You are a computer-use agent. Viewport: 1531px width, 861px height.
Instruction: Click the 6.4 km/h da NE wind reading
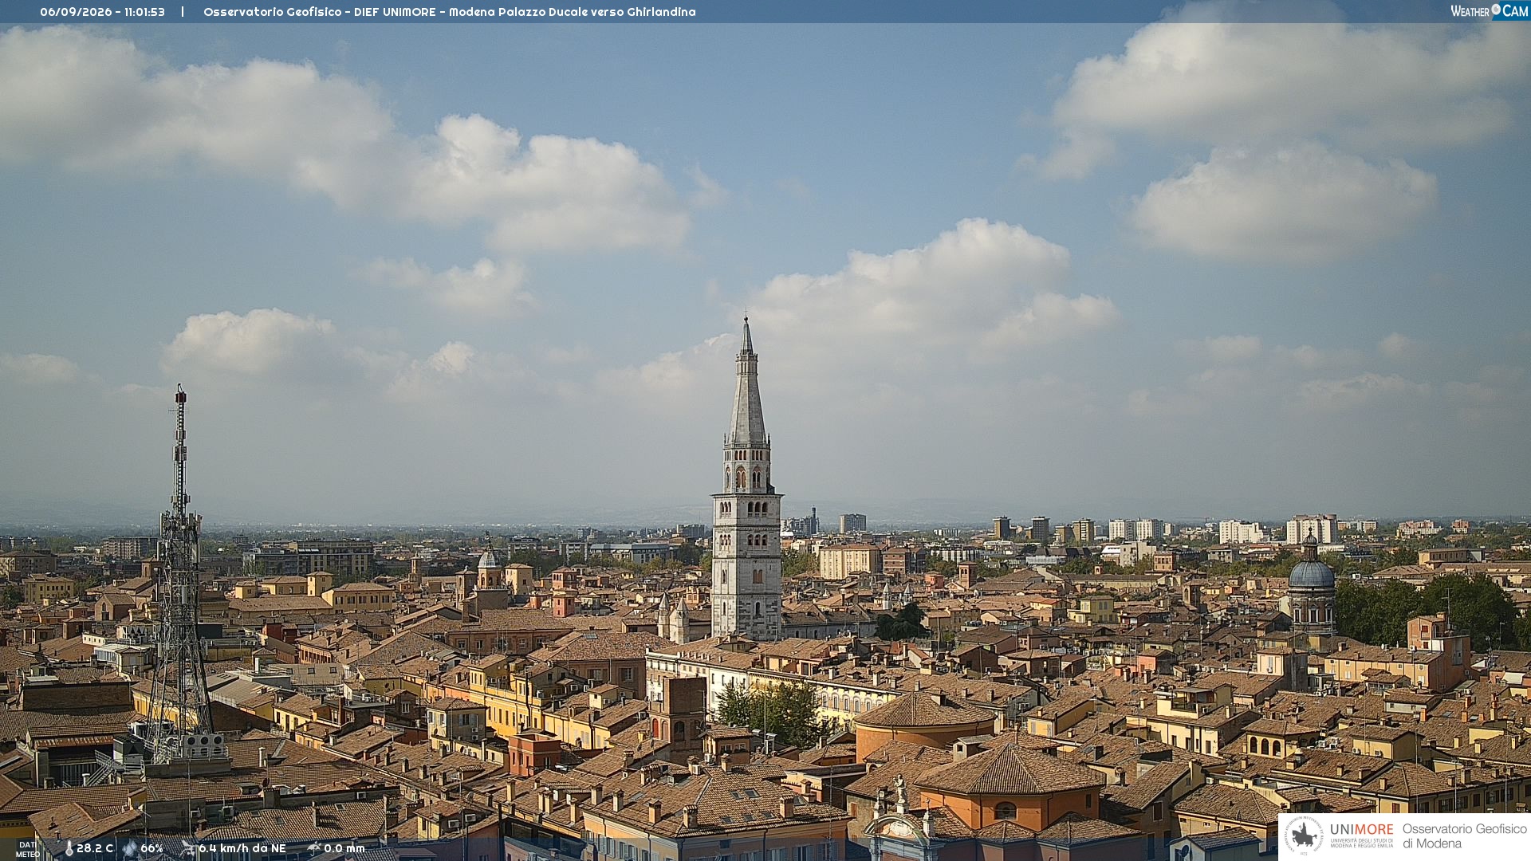242,849
